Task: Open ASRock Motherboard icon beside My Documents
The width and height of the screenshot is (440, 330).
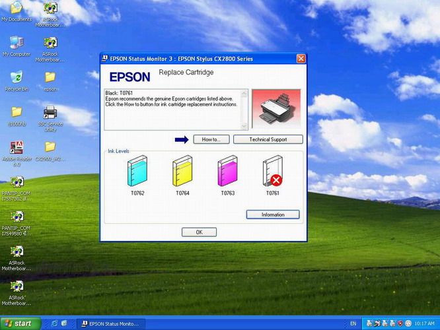Action: 50,13
